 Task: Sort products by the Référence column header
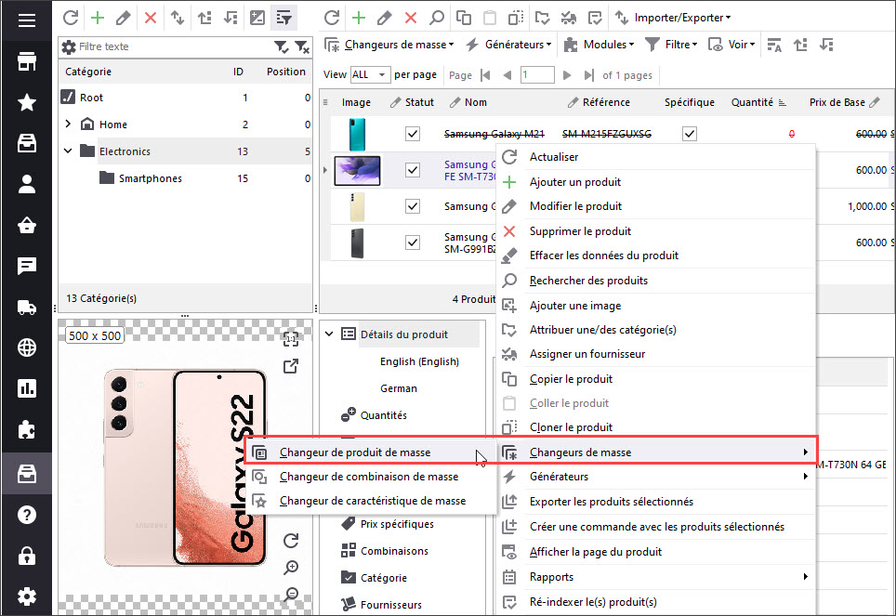point(599,102)
